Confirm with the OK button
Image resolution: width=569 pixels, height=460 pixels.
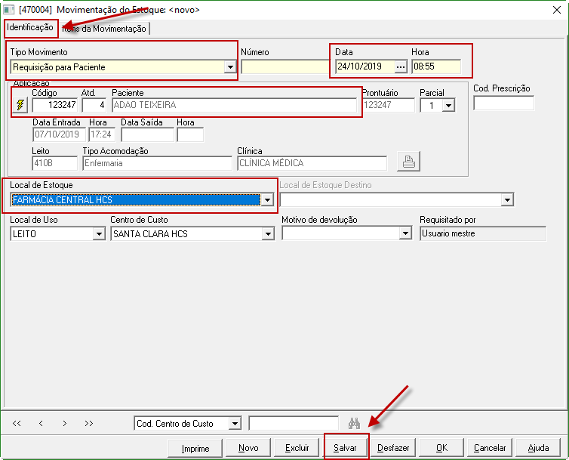pos(441,448)
